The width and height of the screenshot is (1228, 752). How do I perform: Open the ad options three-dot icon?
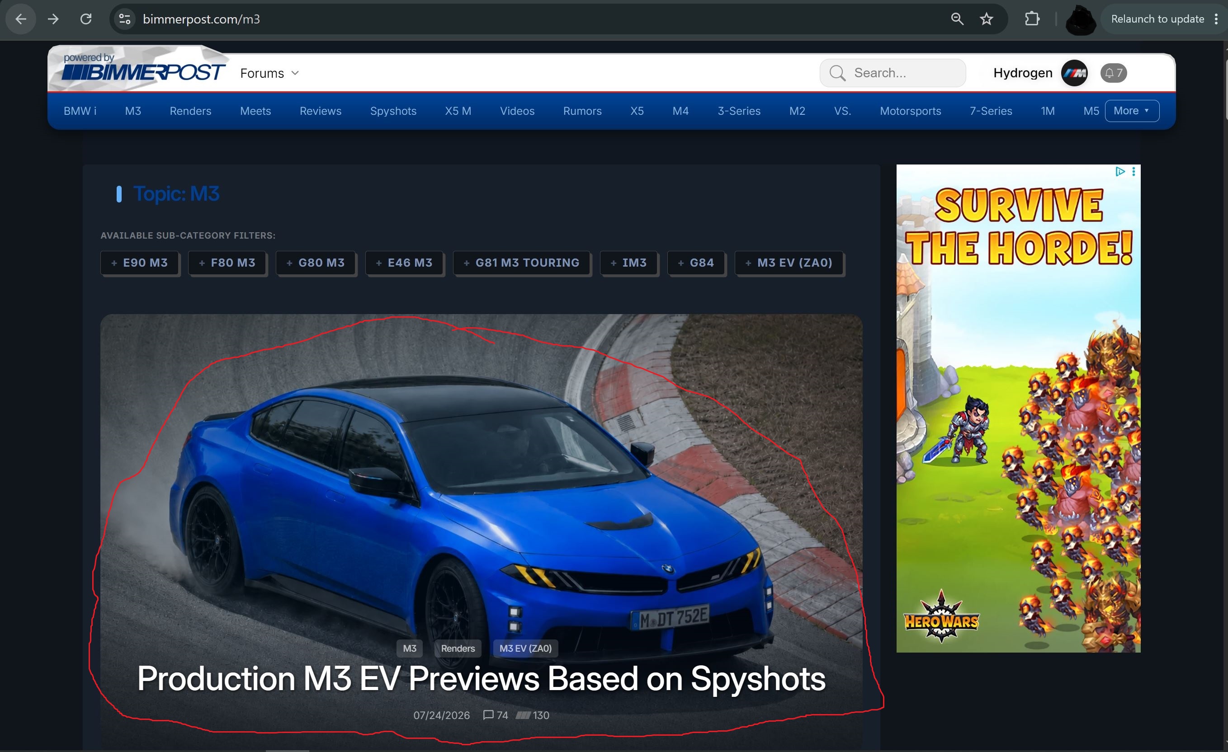[x=1134, y=171]
